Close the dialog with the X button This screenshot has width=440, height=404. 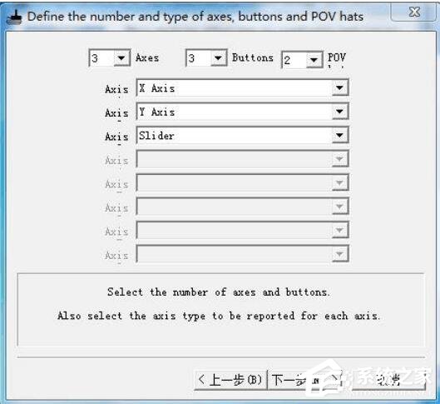tap(414, 12)
